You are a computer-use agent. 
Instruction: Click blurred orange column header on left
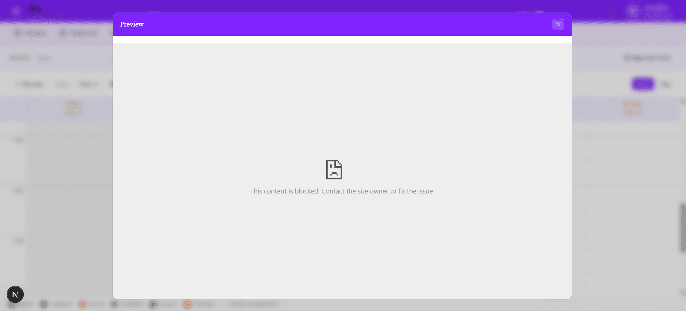(x=73, y=108)
